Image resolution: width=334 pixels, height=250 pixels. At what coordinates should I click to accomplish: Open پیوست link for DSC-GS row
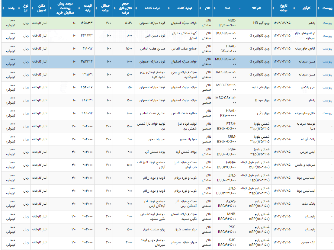[x=327, y=36]
